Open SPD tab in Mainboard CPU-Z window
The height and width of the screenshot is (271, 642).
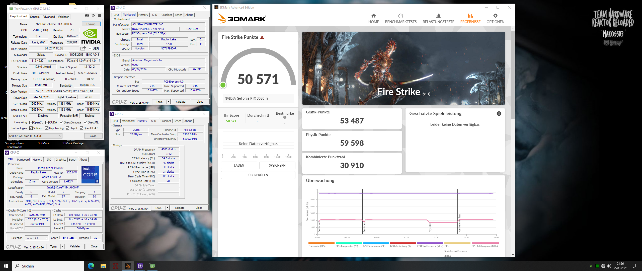tap(155, 15)
